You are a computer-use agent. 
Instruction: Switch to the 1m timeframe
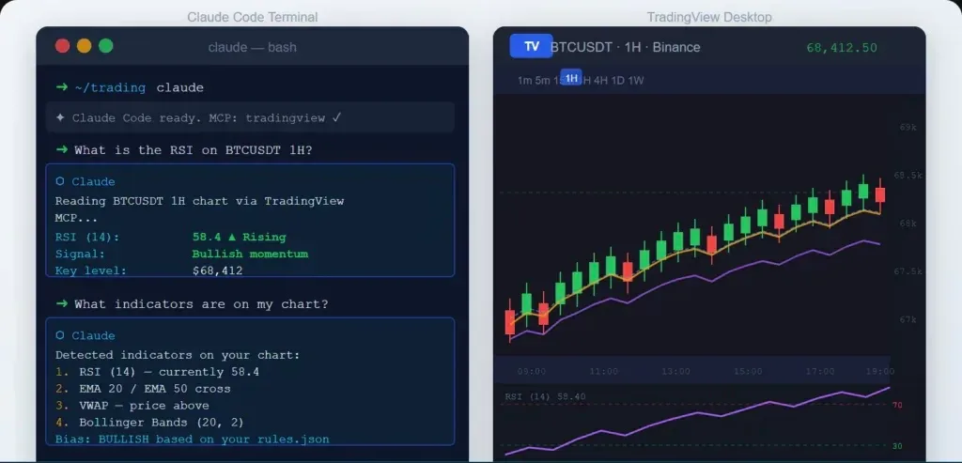point(524,81)
